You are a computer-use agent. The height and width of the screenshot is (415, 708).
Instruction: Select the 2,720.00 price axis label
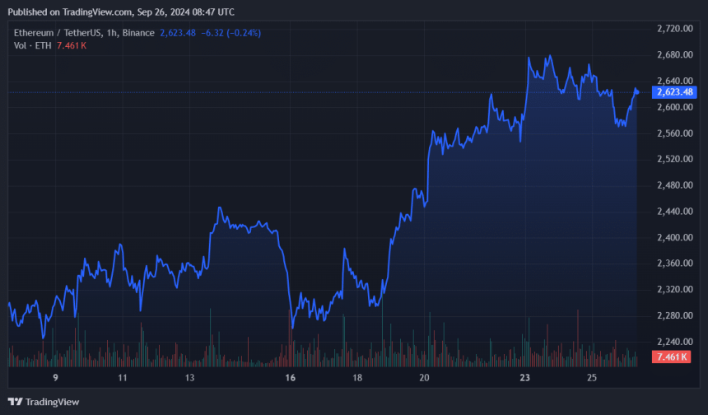674,29
